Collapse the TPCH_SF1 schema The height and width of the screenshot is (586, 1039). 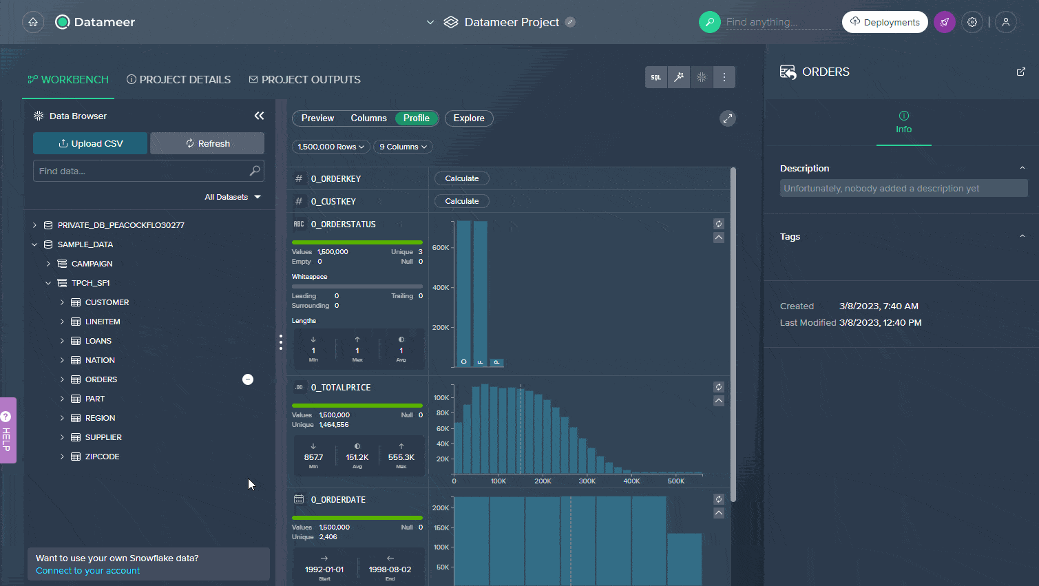click(48, 283)
